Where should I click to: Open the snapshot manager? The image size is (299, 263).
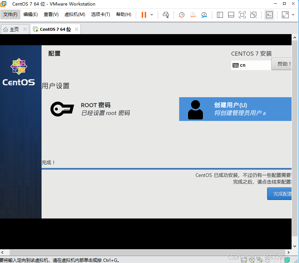(204, 15)
